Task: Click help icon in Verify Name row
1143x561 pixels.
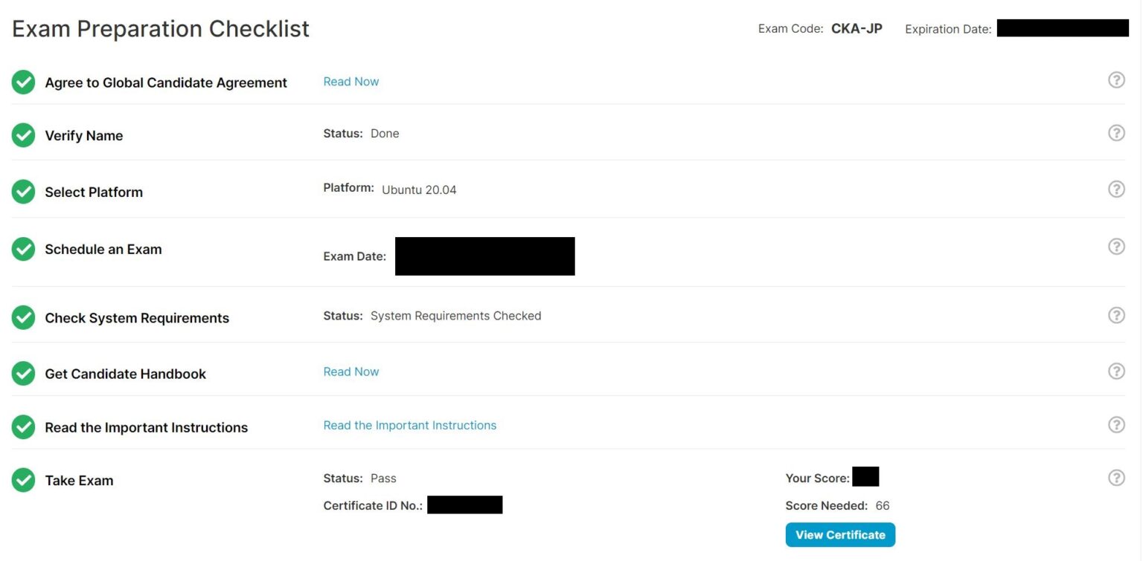Action: click(x=1116, y=133)
